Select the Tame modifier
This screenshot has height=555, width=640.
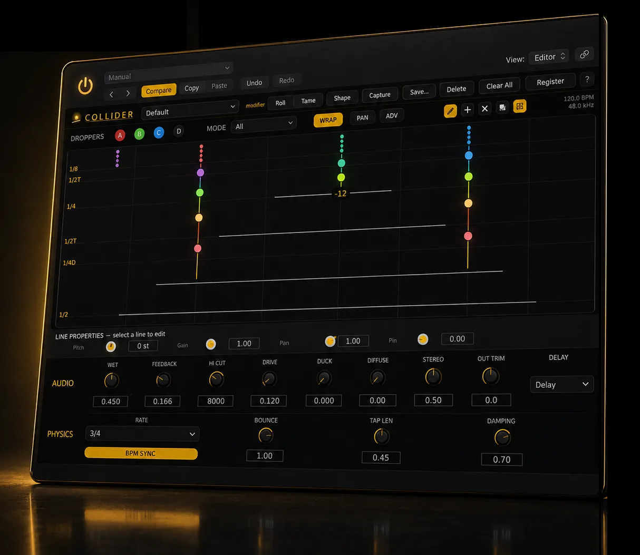(x=308, y=101)
